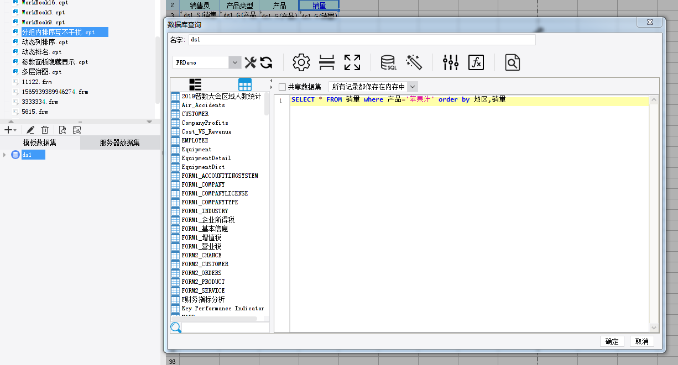Viewport: 678px width, 365px height.
Task: Close the 数据库查询 dialog
Action: [649, 22]
